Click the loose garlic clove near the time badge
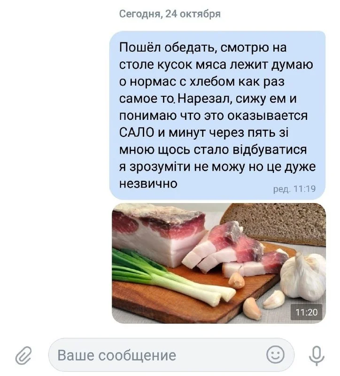 point(273,299)
